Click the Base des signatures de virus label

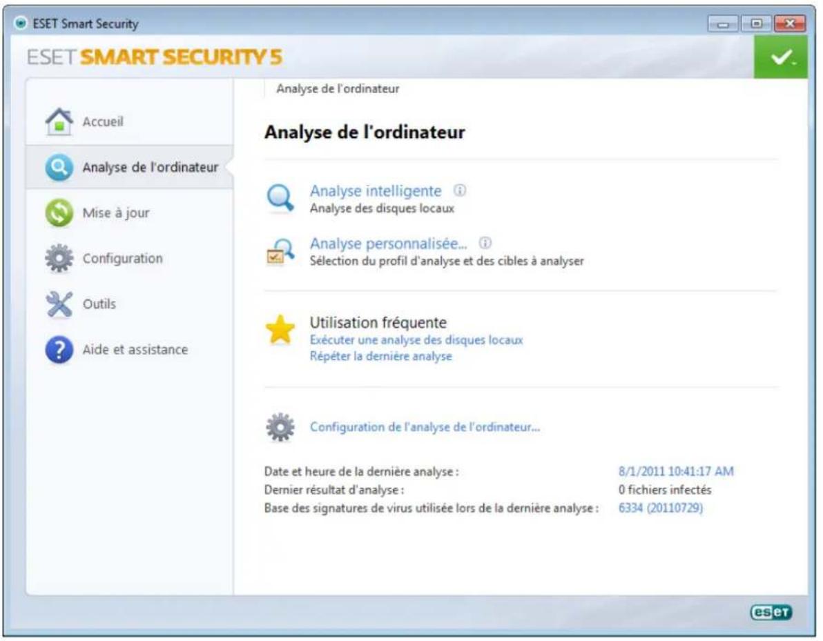[x=432, y=508]
